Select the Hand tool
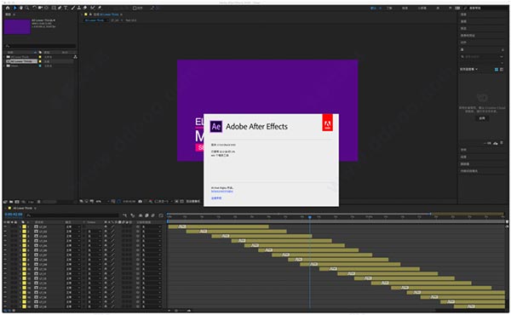Viewport: 511px width, 315px height. click(21, 8)
